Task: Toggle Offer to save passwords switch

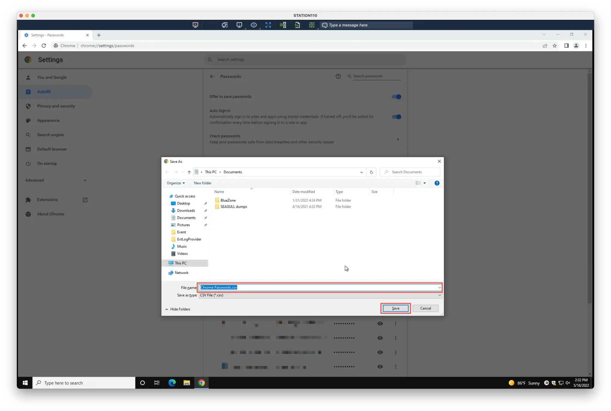Action: coord(396,97)
